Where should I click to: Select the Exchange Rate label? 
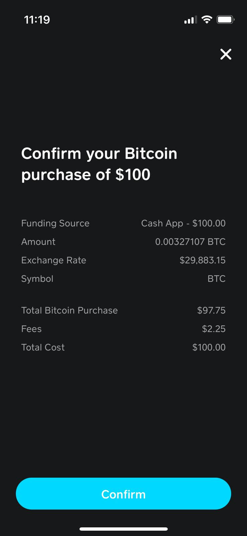pos(53,260)
